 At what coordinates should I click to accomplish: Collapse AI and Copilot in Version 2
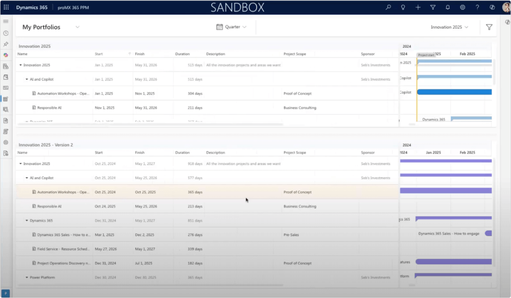27,178
